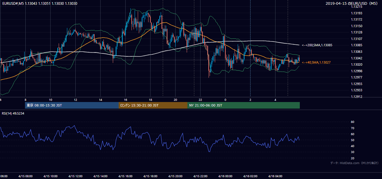The width and height of the screenshot is (382, 179).
Task: Click the bottom date label 4/15 18:00
Action: pos(150,176)
